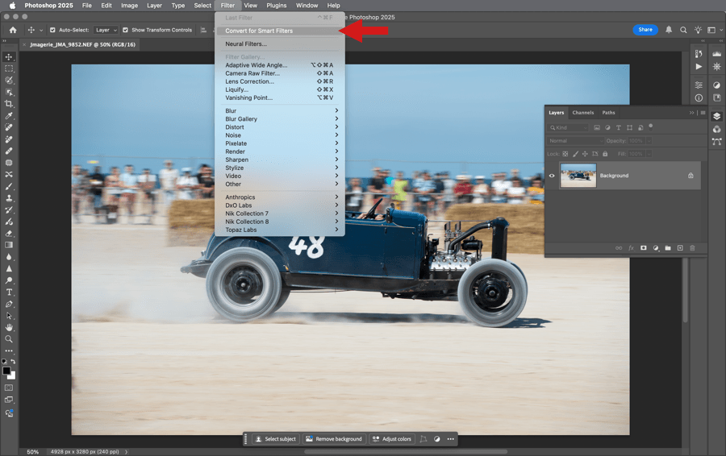Hide the Background layer with eye icon
The image size is (726, 456).
coord(553,176)
